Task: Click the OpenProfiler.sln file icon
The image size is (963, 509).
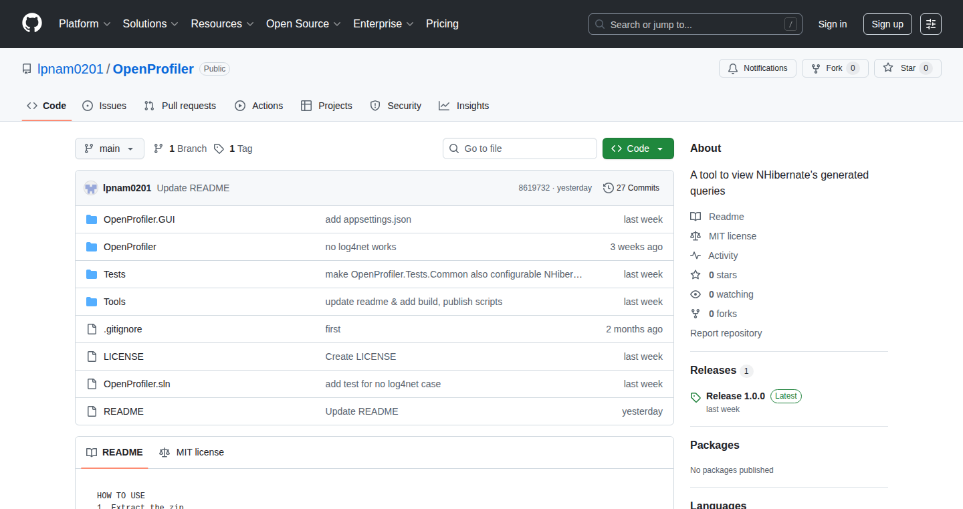Action: [92, 384]
